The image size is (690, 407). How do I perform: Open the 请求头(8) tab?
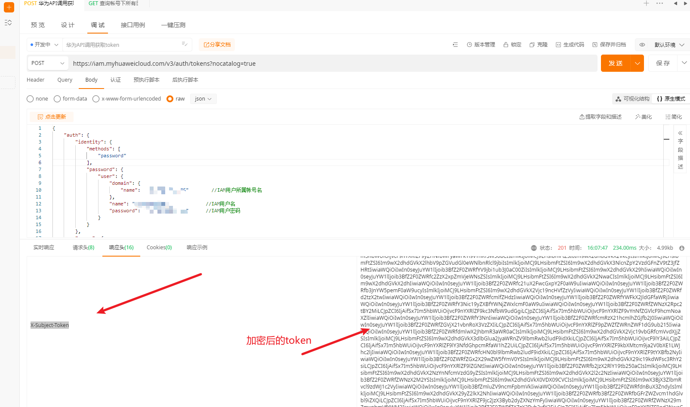point(83,248)
